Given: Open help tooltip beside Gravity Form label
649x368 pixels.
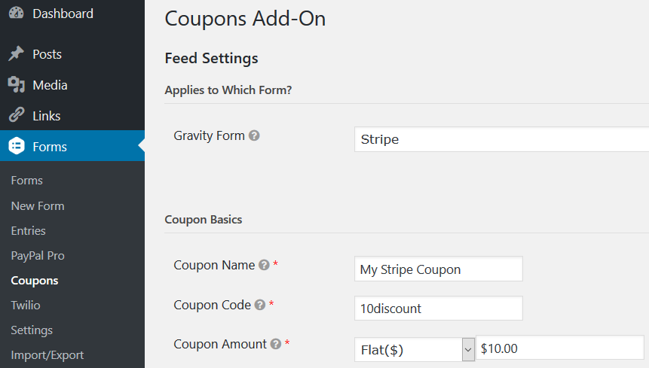Looking at the screenshot, I should point(254,135).
